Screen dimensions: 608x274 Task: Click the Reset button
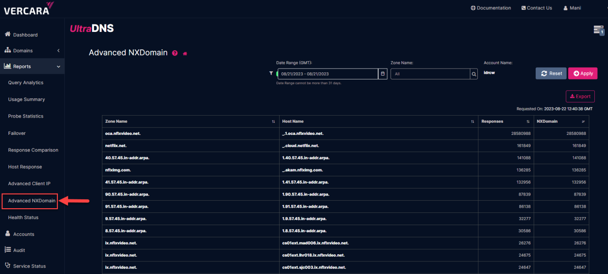551,73
